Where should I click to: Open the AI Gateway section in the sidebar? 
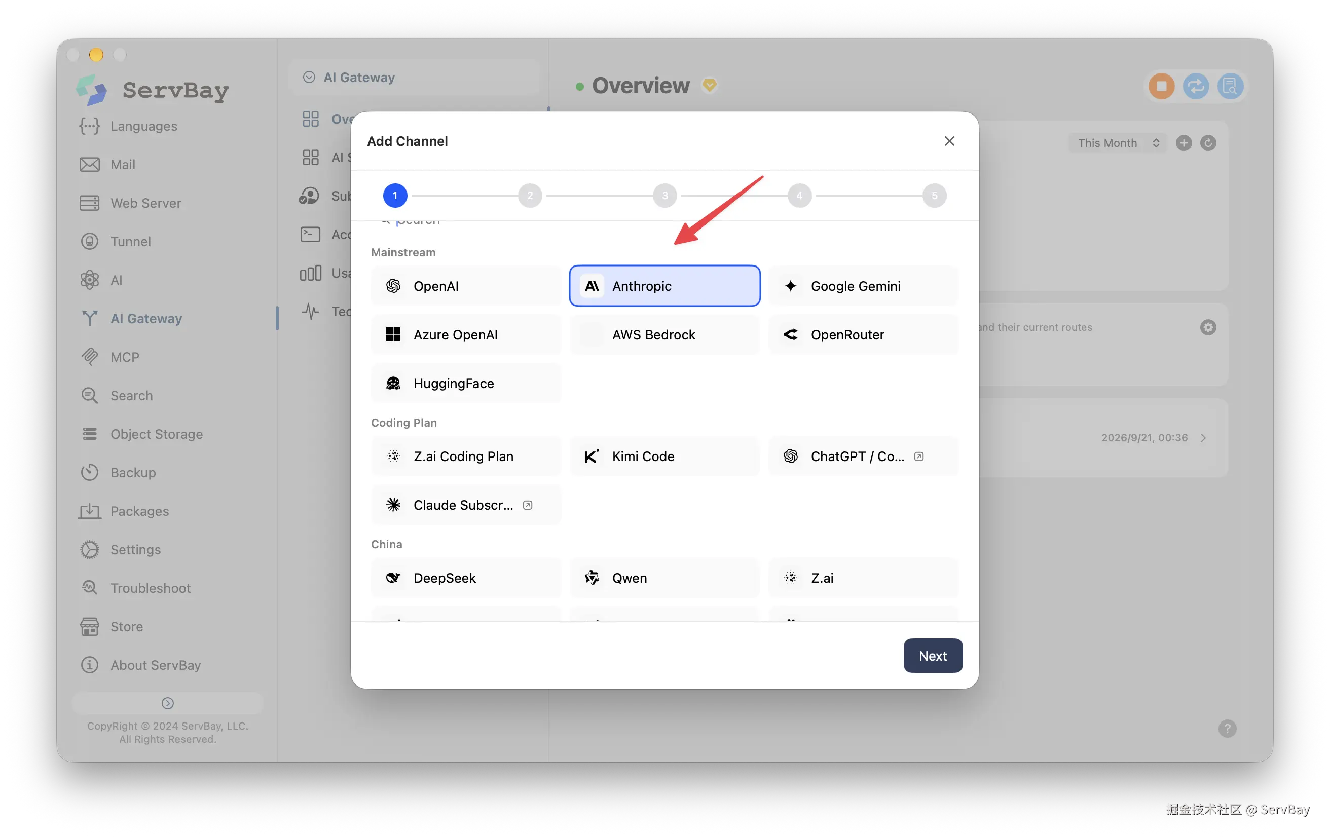pos(146,319)
